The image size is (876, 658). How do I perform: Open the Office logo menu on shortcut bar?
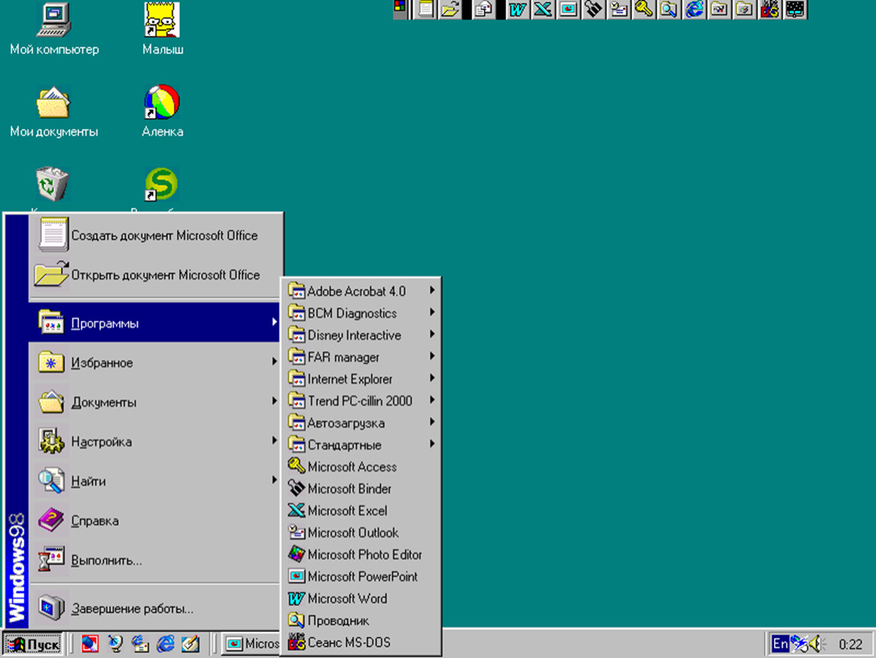(400, 7)
